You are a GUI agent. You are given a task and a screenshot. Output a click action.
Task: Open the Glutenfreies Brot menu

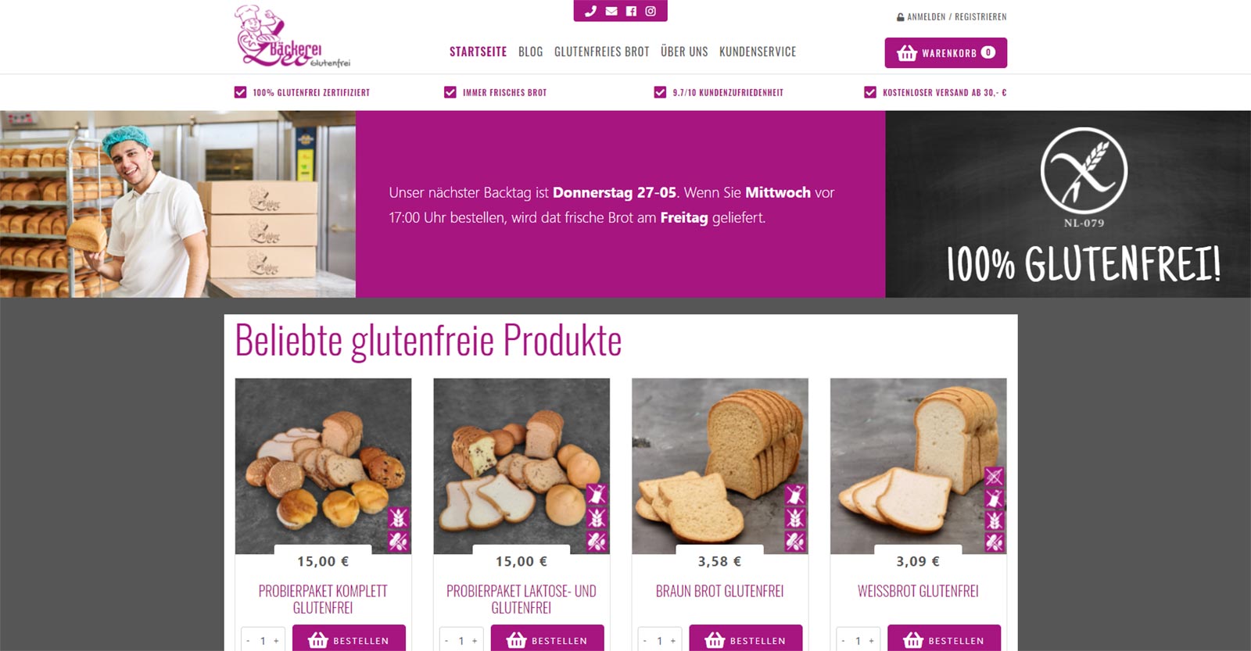pos(602,52)
